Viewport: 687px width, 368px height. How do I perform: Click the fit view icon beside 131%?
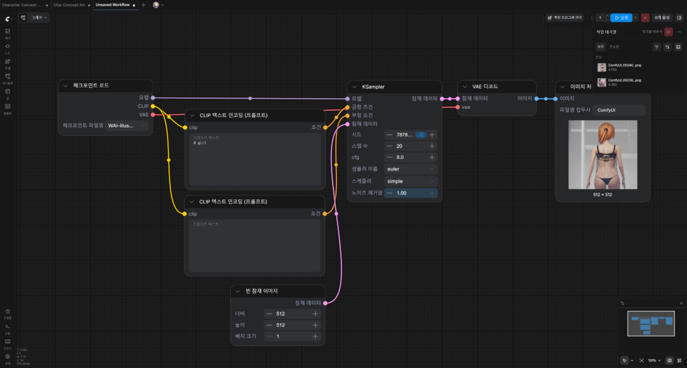coord(641,361)
